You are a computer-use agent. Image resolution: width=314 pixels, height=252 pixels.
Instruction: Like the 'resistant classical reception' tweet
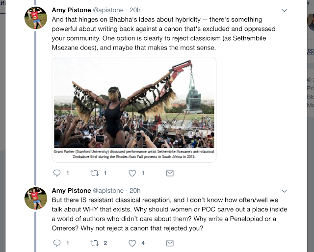pyautogui.click(x=132, y=242)
